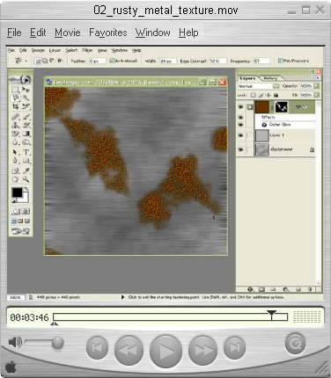Open QuickTime Favorites menu
This screenshot has width=331, height=378.
[108, 33]
